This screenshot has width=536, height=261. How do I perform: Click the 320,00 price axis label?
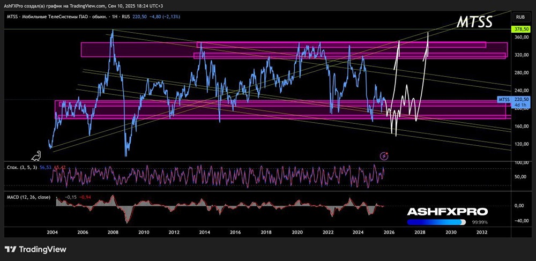pos(520,55)
